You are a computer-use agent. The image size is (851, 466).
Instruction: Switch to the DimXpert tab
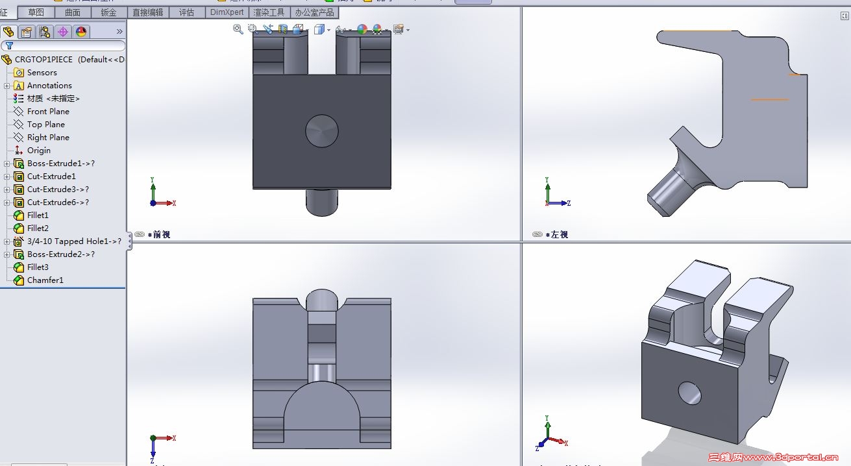click(x=227, y=12)
